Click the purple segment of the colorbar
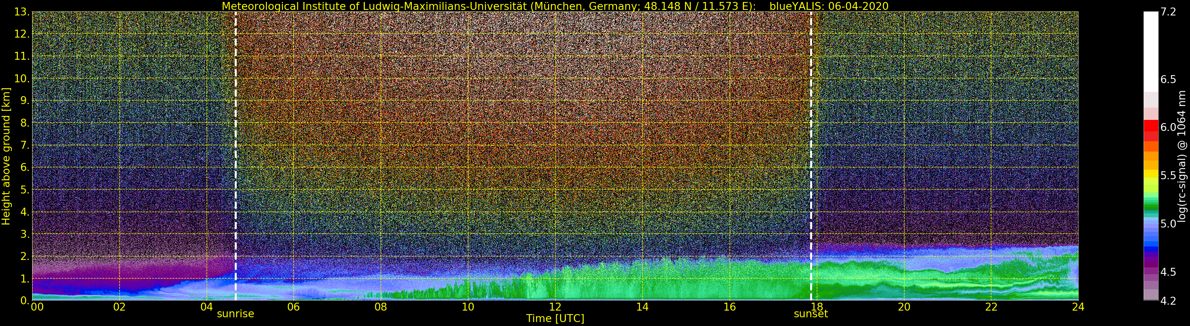 tap(1151, 265)
